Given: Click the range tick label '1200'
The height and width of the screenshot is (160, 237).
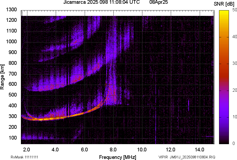Looking at the screenshot, I should (11, 20).
